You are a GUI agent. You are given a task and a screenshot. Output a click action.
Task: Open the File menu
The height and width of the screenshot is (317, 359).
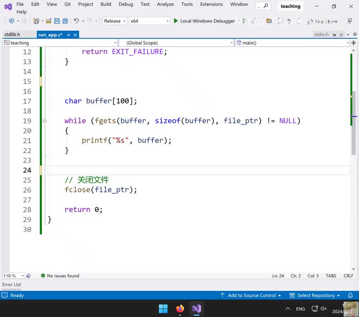[x=20, y=4]
